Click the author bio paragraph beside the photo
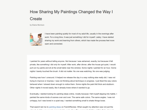The image size is (147, 110). [x=79, y=39]
